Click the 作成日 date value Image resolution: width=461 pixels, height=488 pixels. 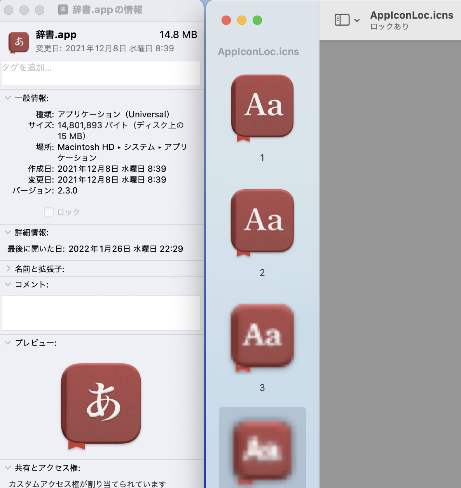[112, 169]
